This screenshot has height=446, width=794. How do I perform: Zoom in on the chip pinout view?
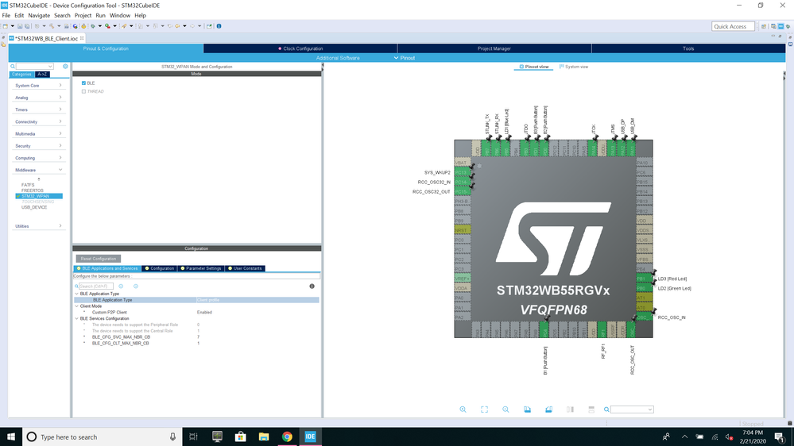coord(463,409)
